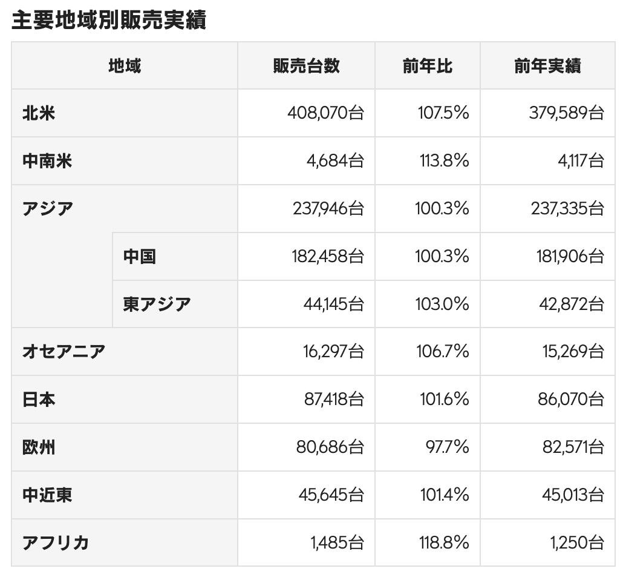Click the 前年比 column header
The image size is (623, 577).
(427, 66)
